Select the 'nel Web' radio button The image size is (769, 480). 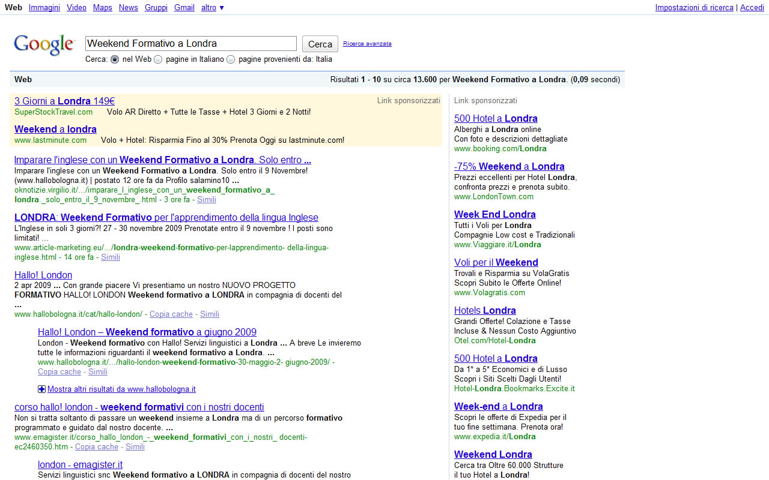(x=115, y=59)
